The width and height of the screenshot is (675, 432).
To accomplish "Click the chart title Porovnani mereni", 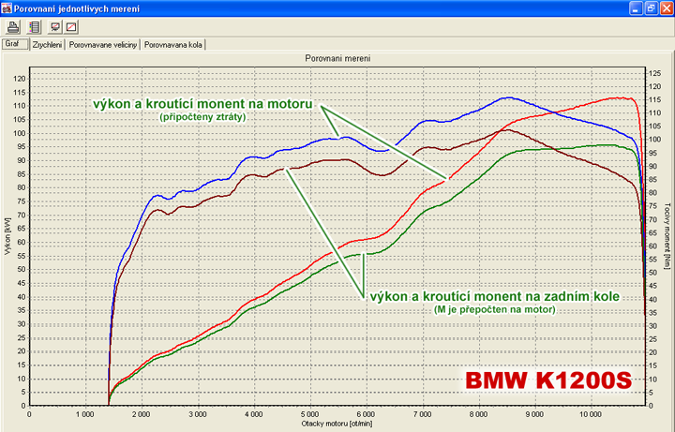I will [x=337, y=58].
